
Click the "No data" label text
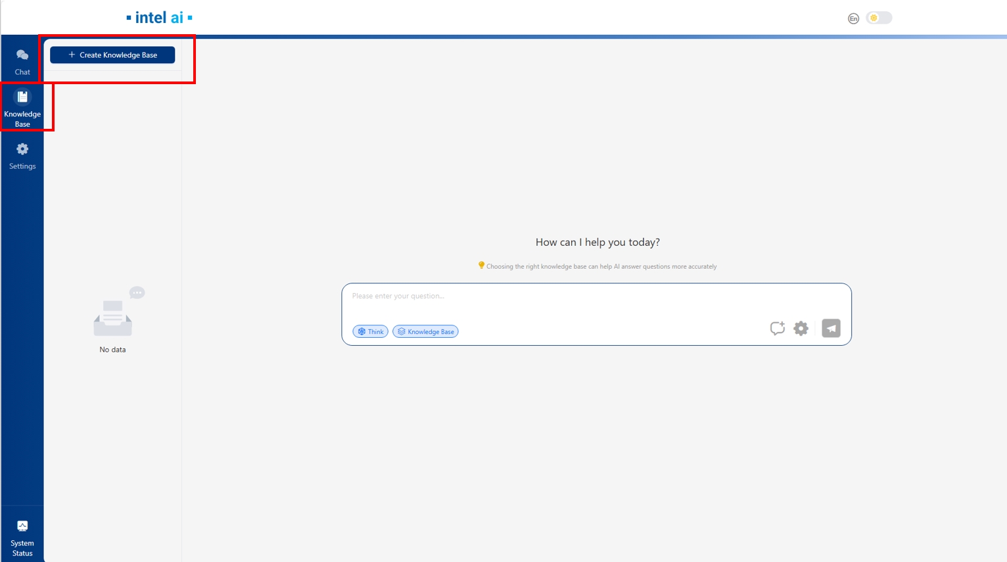pos(112,350)
